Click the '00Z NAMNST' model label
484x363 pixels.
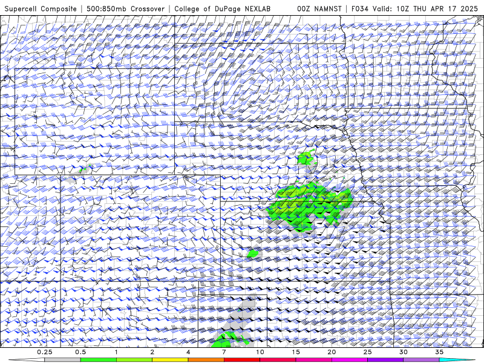(x=319, y=9)
